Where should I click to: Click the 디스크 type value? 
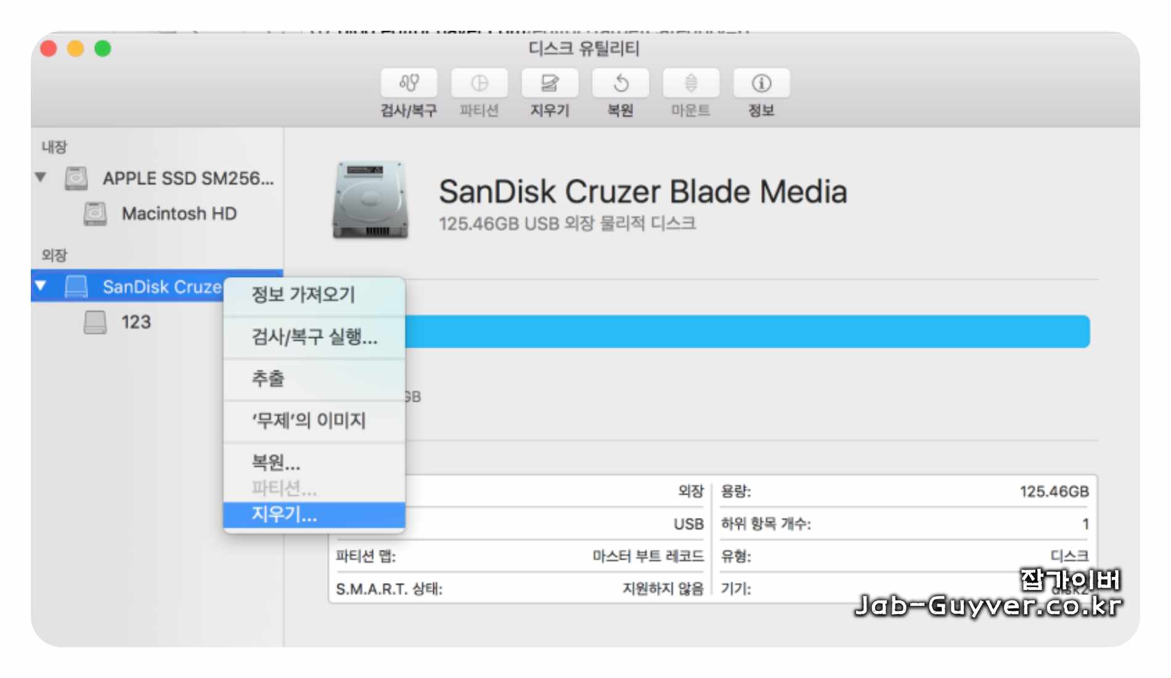click(1070, 556)
